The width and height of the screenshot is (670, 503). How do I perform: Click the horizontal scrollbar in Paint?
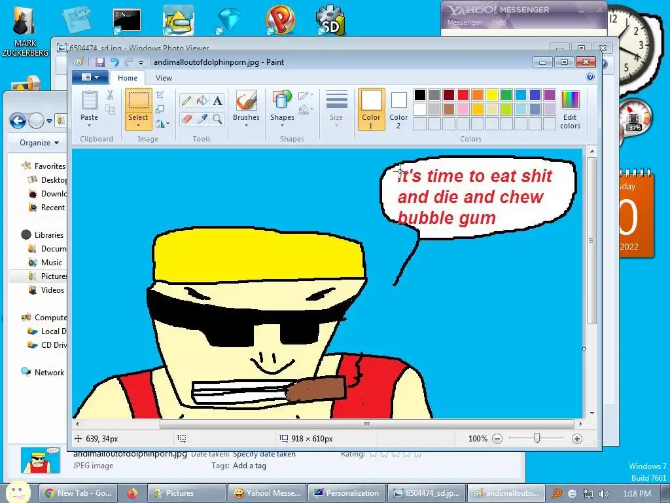(x=366, y=424)
